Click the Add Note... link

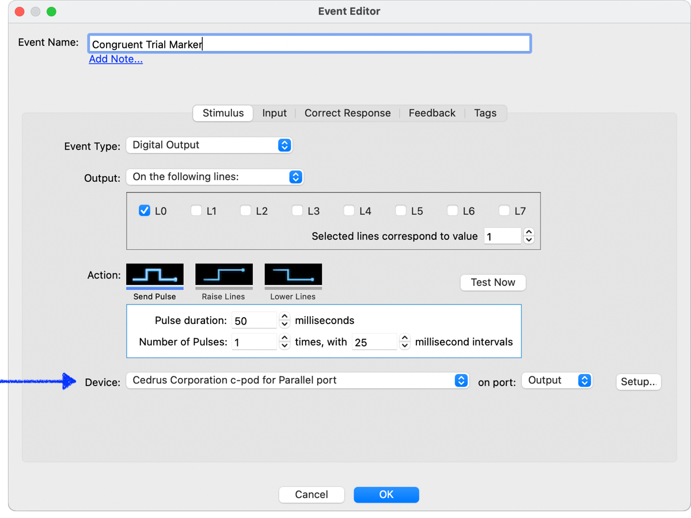click(116, 59)
